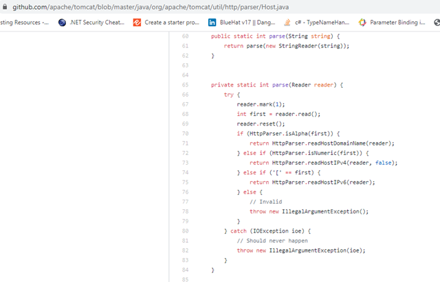
Task: Click 'readHostDomainName(reader)' return line
Action: (322, 143)
